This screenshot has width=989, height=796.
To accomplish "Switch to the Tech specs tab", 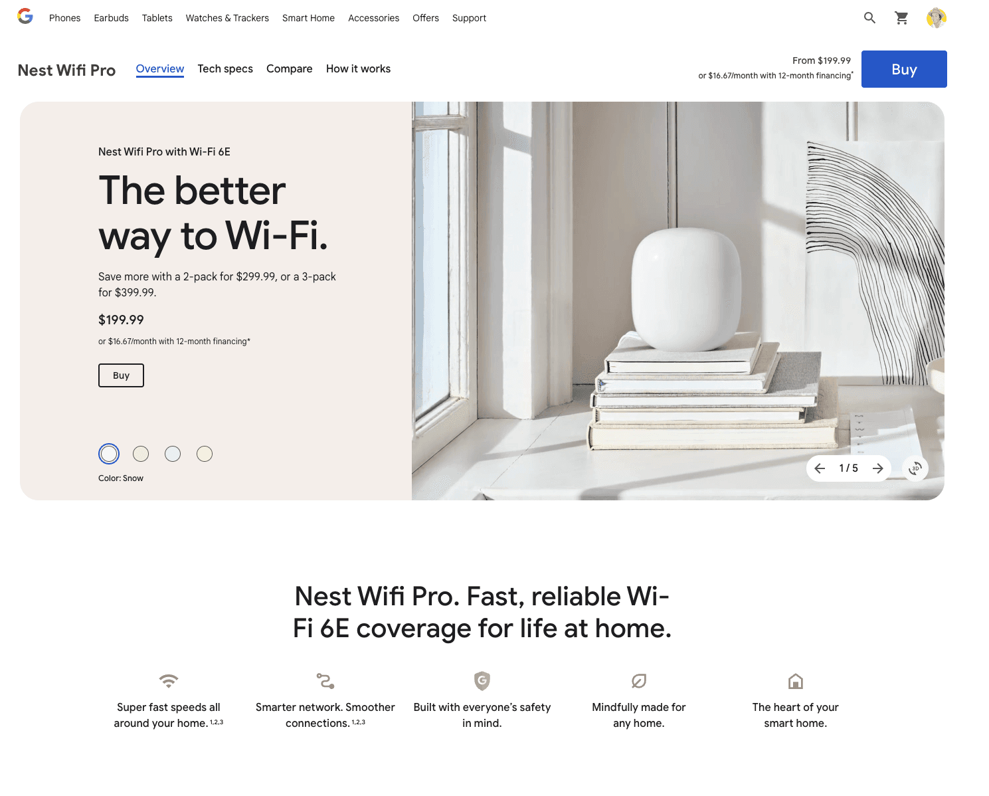I will (x=225, y=69).
